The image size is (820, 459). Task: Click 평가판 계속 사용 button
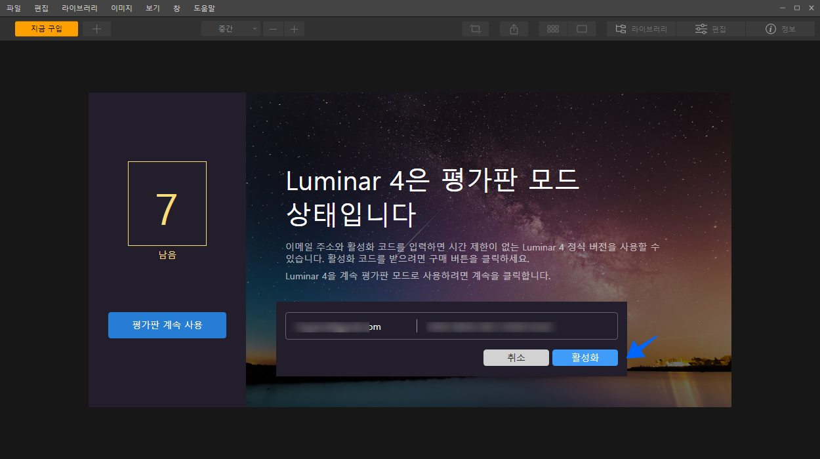(x=167, y=325)
